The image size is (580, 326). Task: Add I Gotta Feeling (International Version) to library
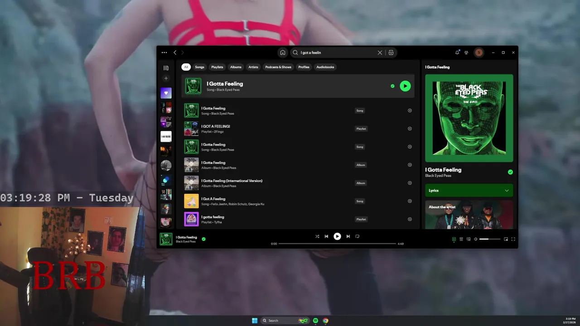tap(410, 183)
